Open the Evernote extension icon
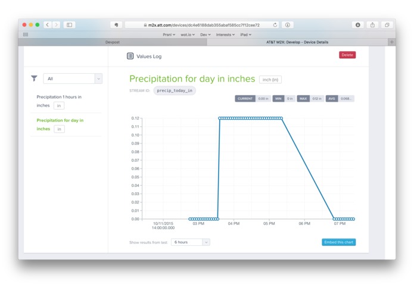 click(116, 25)
